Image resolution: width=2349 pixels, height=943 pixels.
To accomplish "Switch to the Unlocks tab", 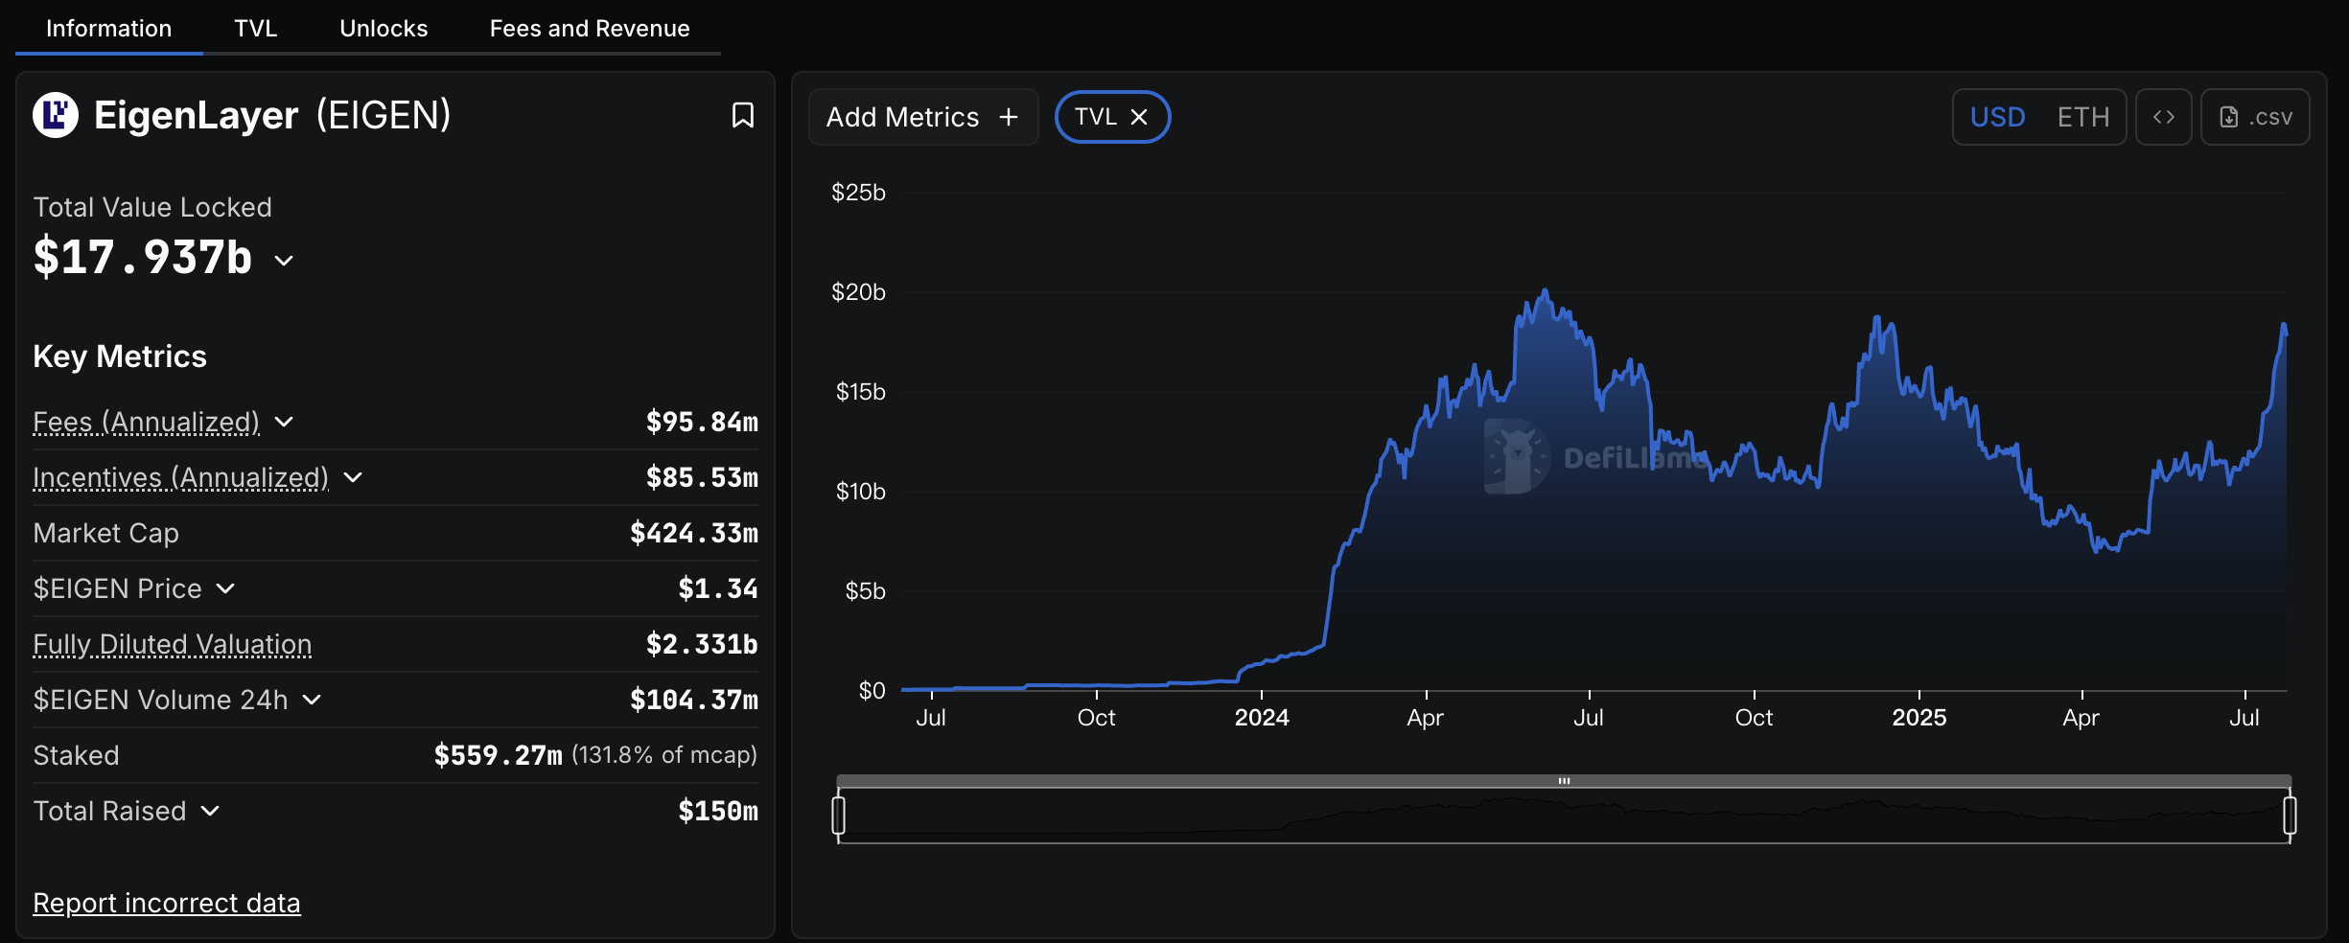I will click(x=384, y=29).
